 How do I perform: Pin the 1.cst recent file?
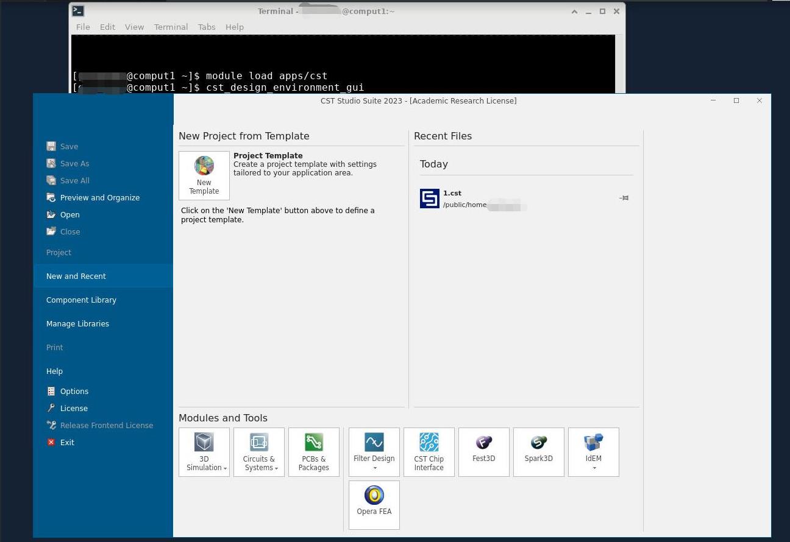coord(624,198)
